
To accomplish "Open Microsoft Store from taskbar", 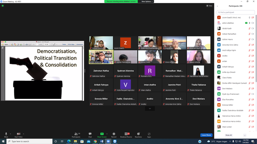I will pyautogui.click(x=82, y=141).
